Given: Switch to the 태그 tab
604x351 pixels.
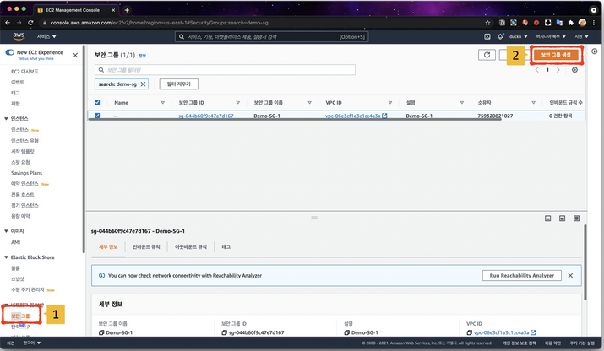Looking at the screenshot, I should click(x=226, y=246).
